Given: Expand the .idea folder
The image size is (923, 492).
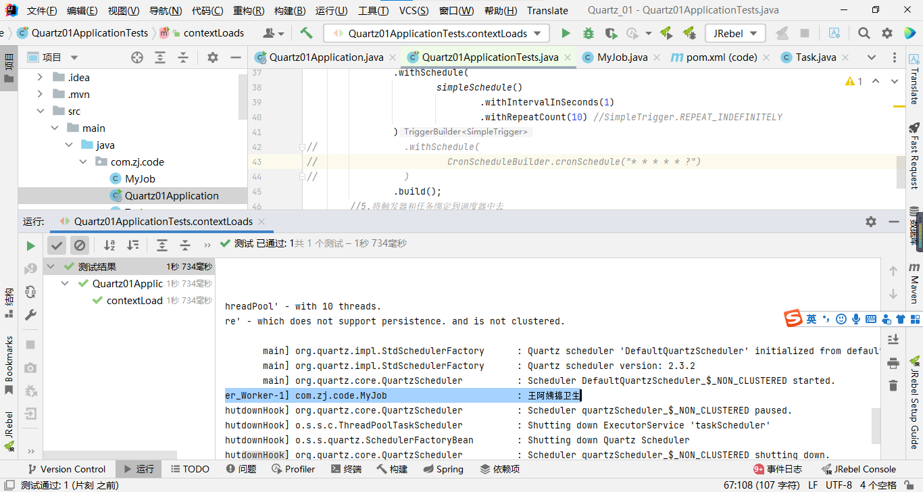Looking at the screenshot, I should click(x=40, y=77).
